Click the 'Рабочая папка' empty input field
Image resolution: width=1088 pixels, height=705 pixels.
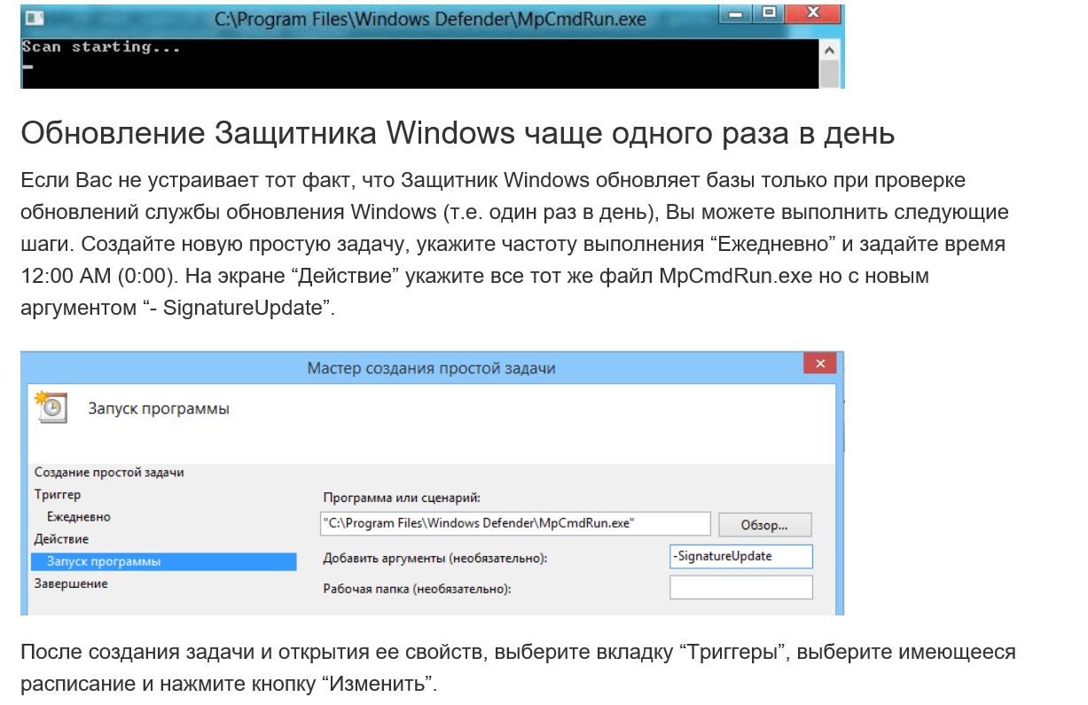coord(741,587)
